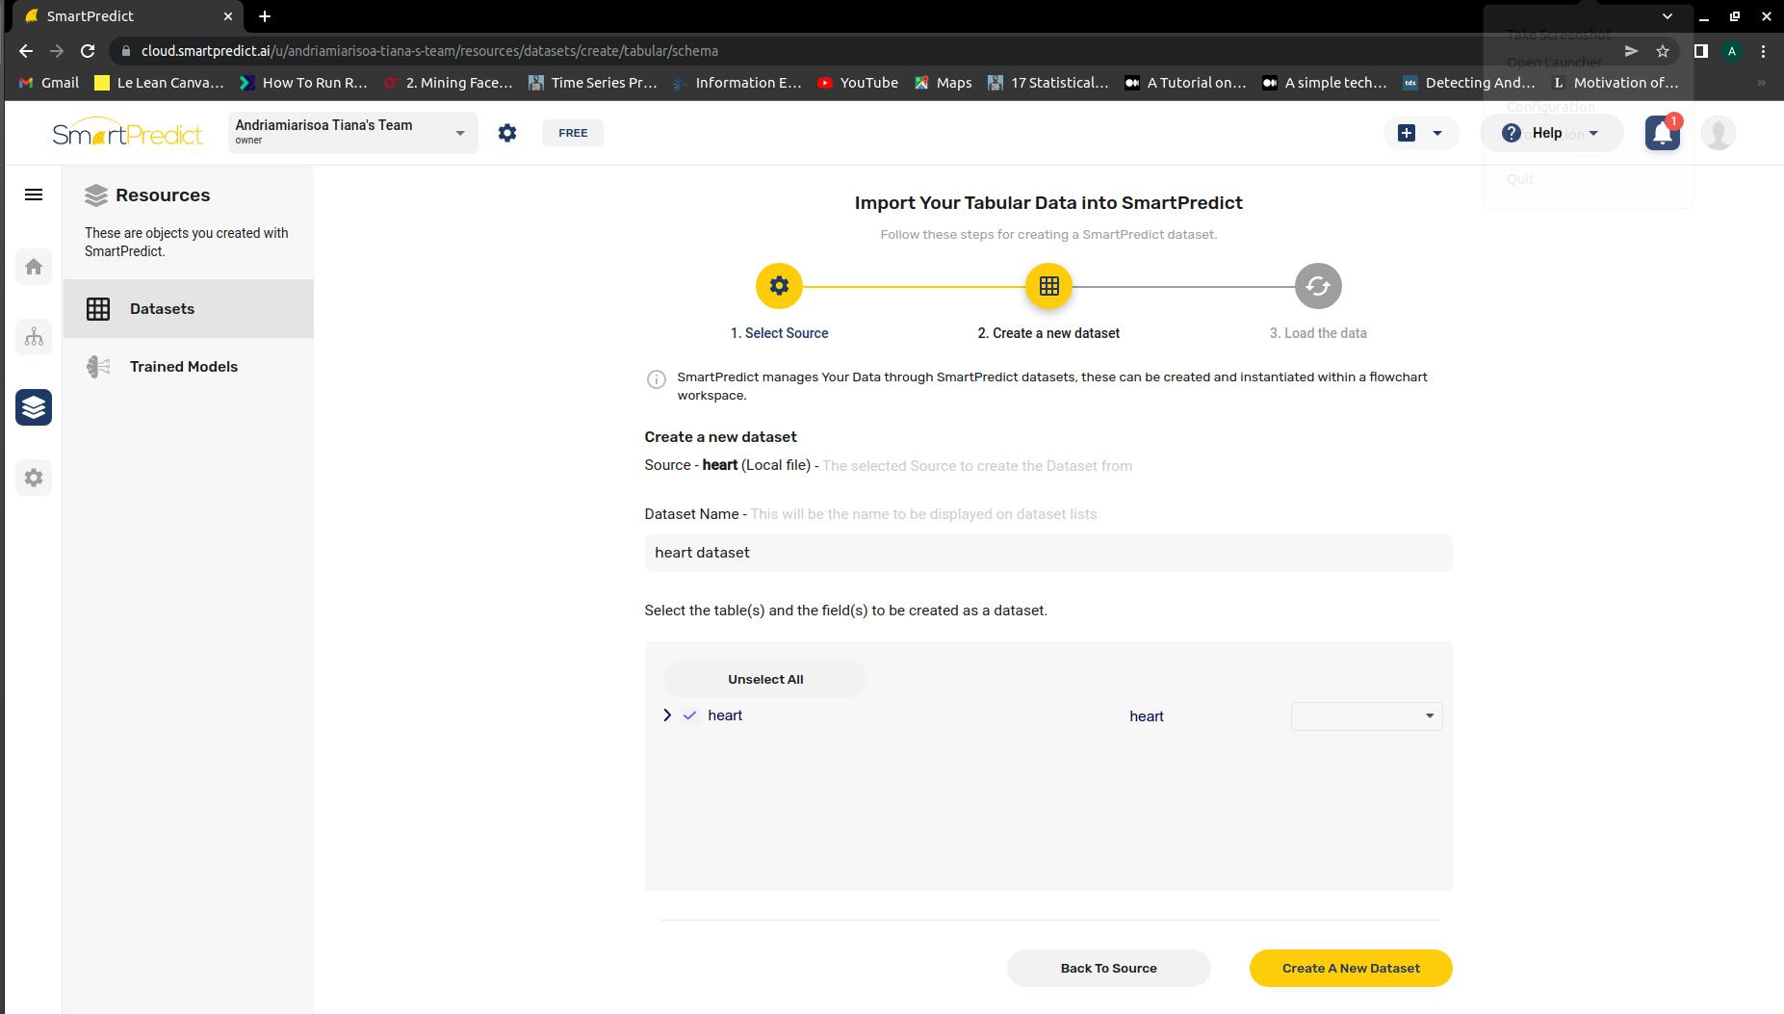Reload the page in browser
Viewport: 1784px width, 1014px height.
click(x=88, y=51)
